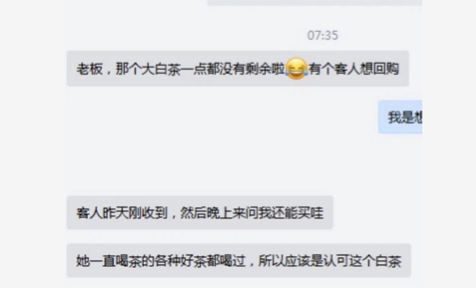
Task: Select 然后晚上来问我还能买哇 phrase
Action: pyautogui.click(x=252, y=213)
